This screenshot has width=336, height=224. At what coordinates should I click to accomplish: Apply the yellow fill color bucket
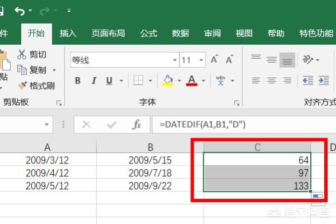[x=167, y=81]
